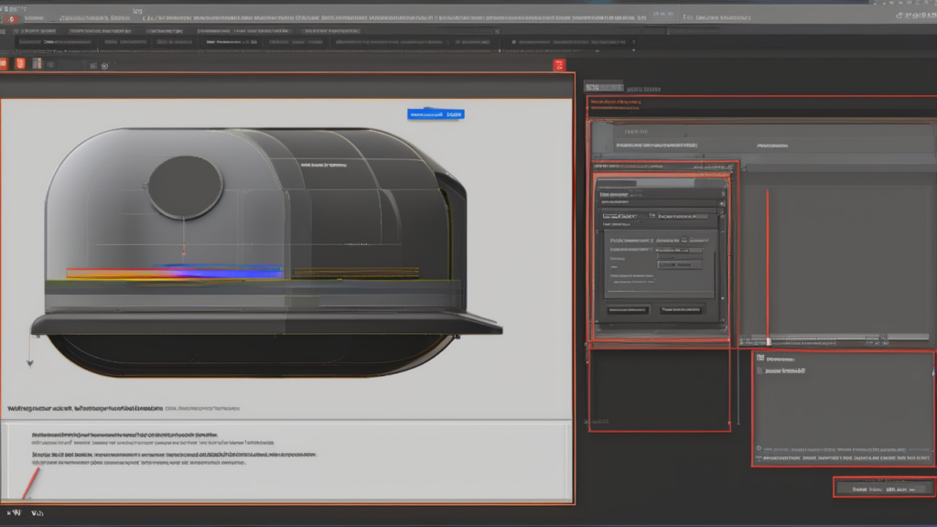Click the first orange icon in the viewport toolbar
The image size is (937, 527).
(5, 64)
